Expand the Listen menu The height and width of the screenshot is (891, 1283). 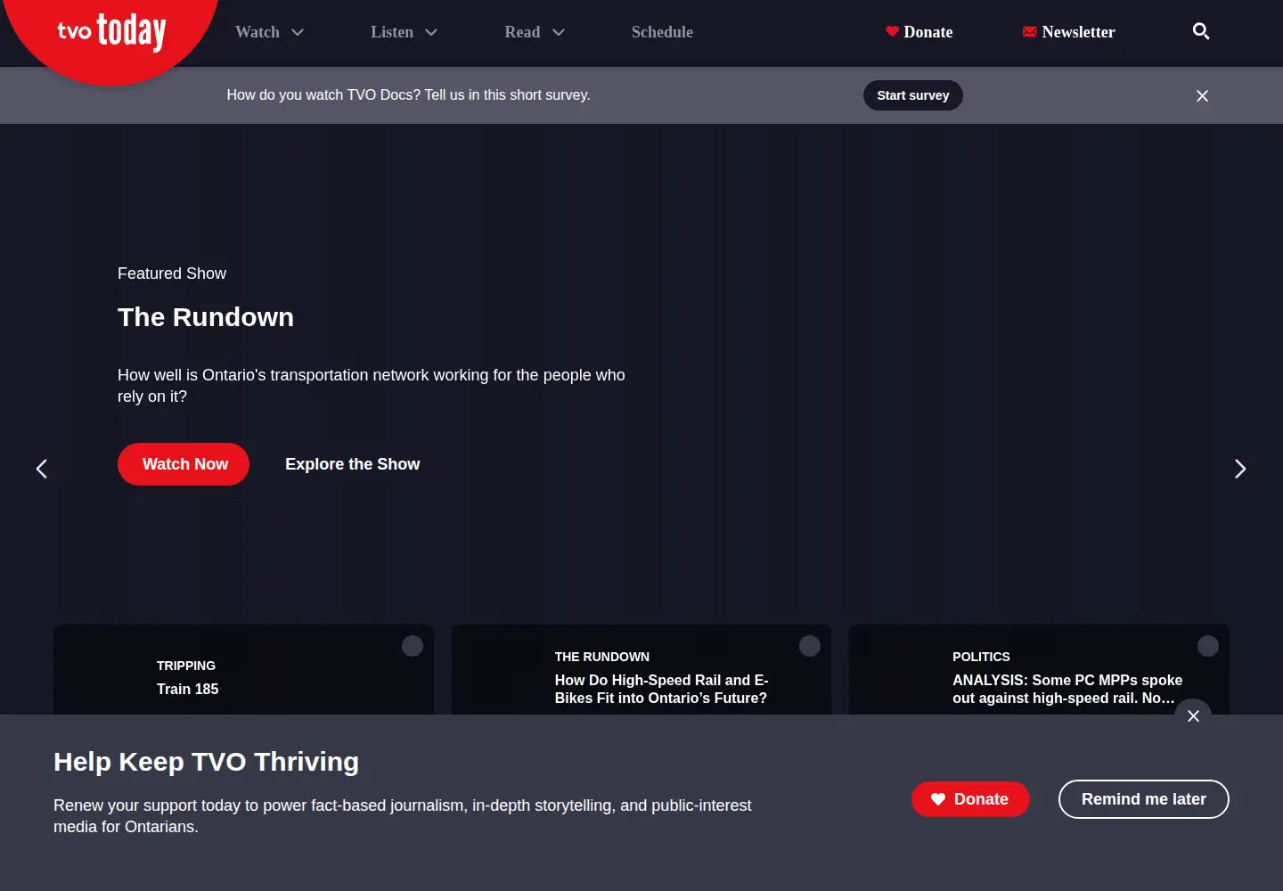coord(405,32)
